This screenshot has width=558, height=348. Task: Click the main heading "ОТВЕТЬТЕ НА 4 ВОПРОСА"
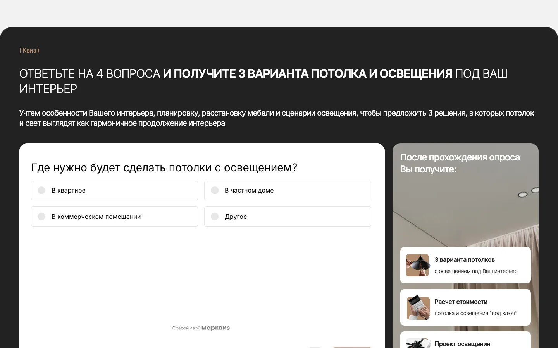click(x=90, y=73)
